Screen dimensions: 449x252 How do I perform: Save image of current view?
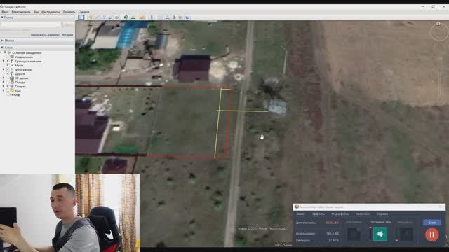174,17
